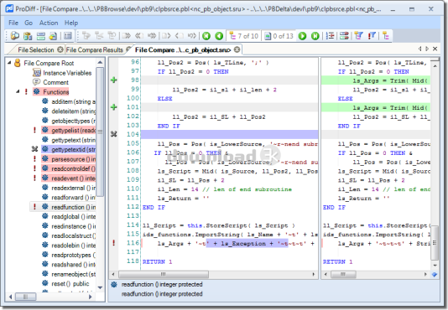Select the readcontroldef function
The image size is (448, 310).
[74, 168]
